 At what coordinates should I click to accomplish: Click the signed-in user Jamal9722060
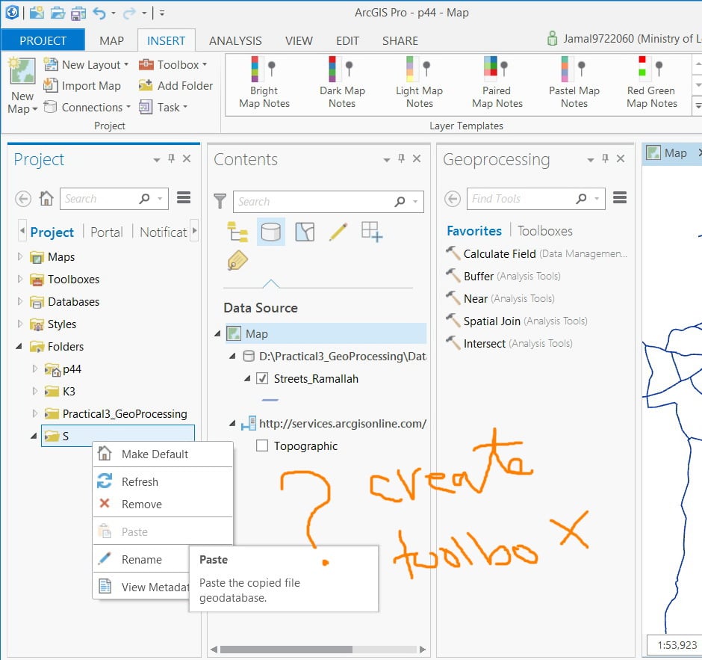[624, 39]
